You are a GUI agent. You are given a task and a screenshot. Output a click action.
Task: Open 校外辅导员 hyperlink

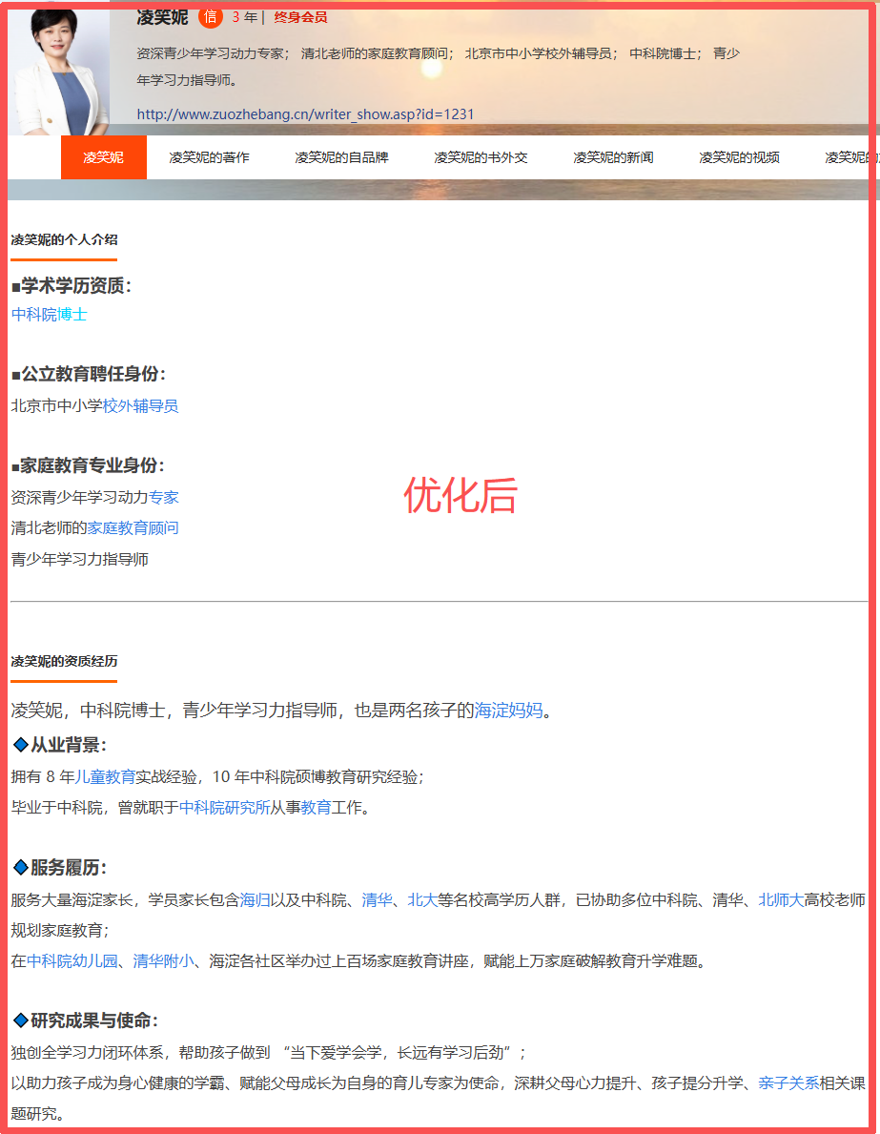pyautogui.click(x=140, y=405)
